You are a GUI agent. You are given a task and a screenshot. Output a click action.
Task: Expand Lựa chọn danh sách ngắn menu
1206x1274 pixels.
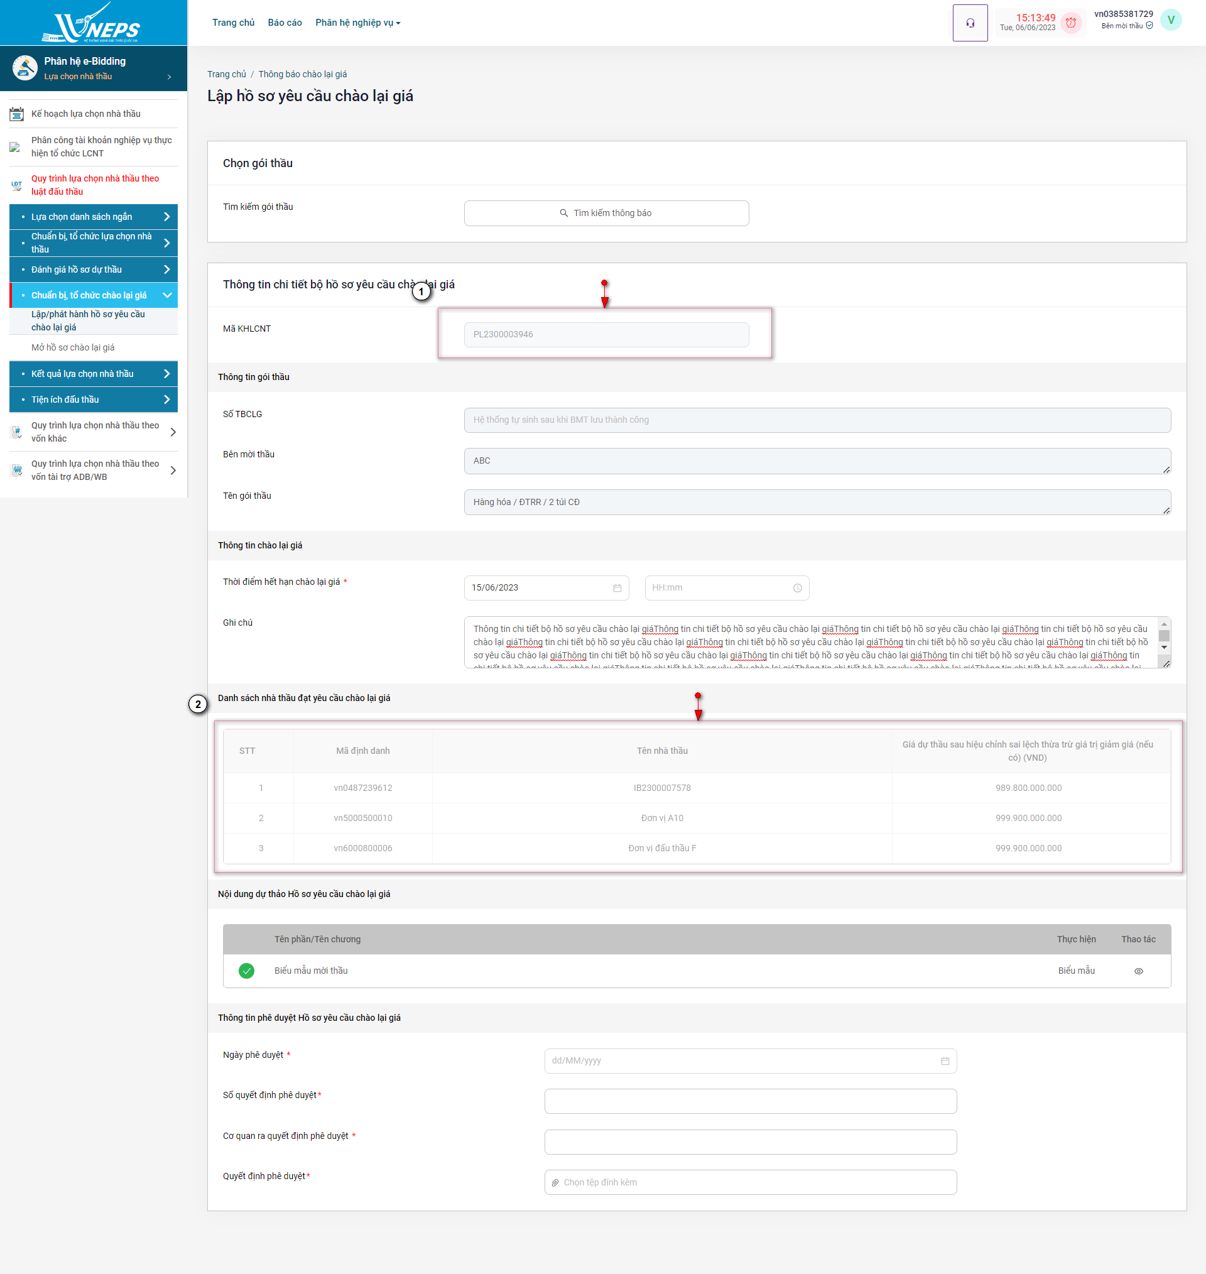click(x=166, y=217)
